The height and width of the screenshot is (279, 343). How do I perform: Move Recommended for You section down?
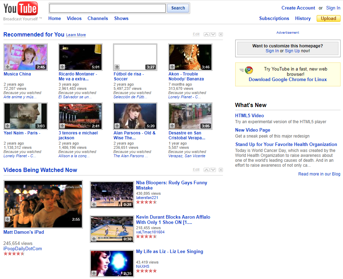(213, 34)
